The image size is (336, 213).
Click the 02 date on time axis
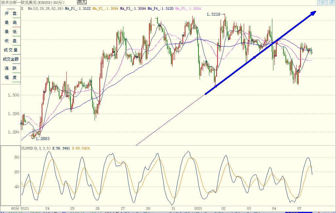pyautogui.click(x=224, y=208)
